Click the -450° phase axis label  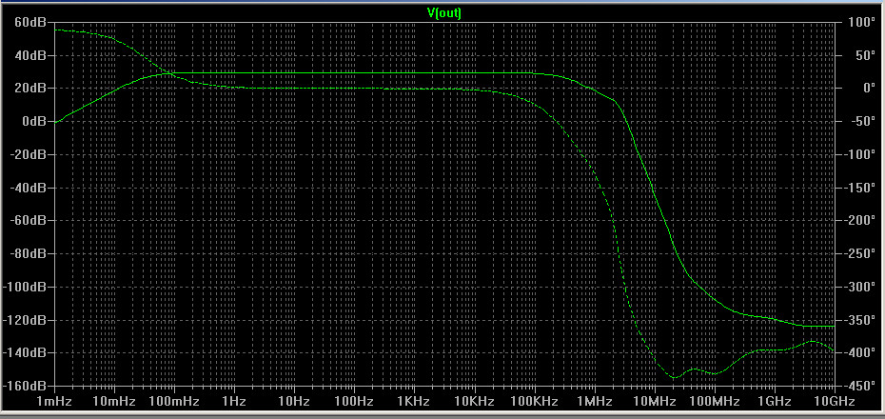(858, 386)
